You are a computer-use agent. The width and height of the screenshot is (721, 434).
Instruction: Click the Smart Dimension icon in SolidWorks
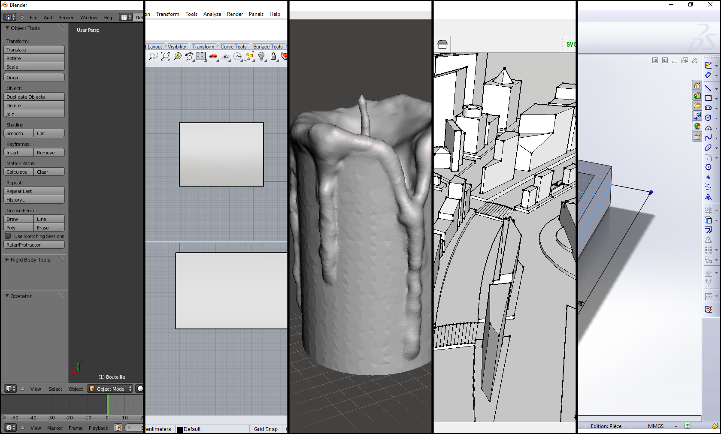pos(708,75)
